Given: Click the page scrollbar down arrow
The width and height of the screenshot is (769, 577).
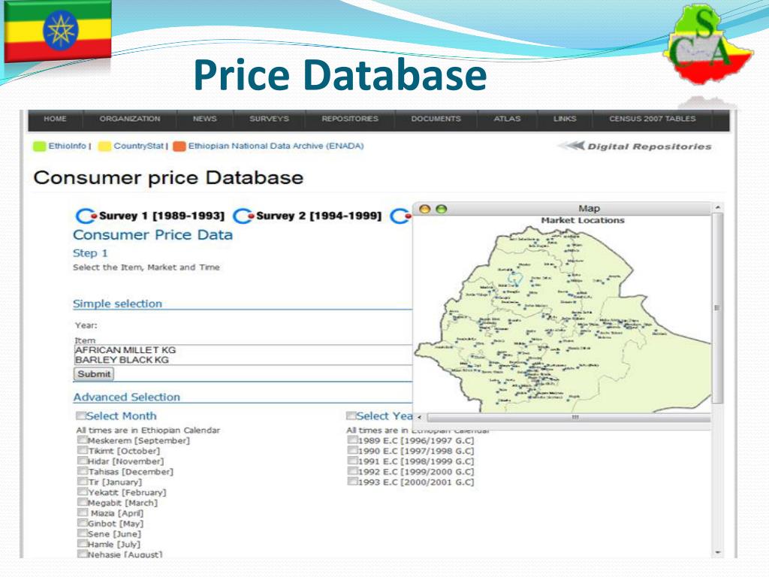Looking at the screenshot, I should pyautogui.click(x=718, y=552).
